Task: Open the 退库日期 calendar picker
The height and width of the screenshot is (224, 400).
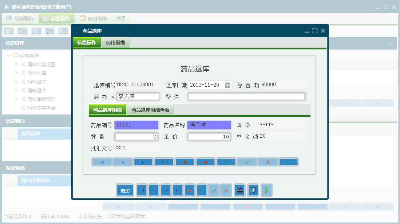Action: click(x=227, y=85)
